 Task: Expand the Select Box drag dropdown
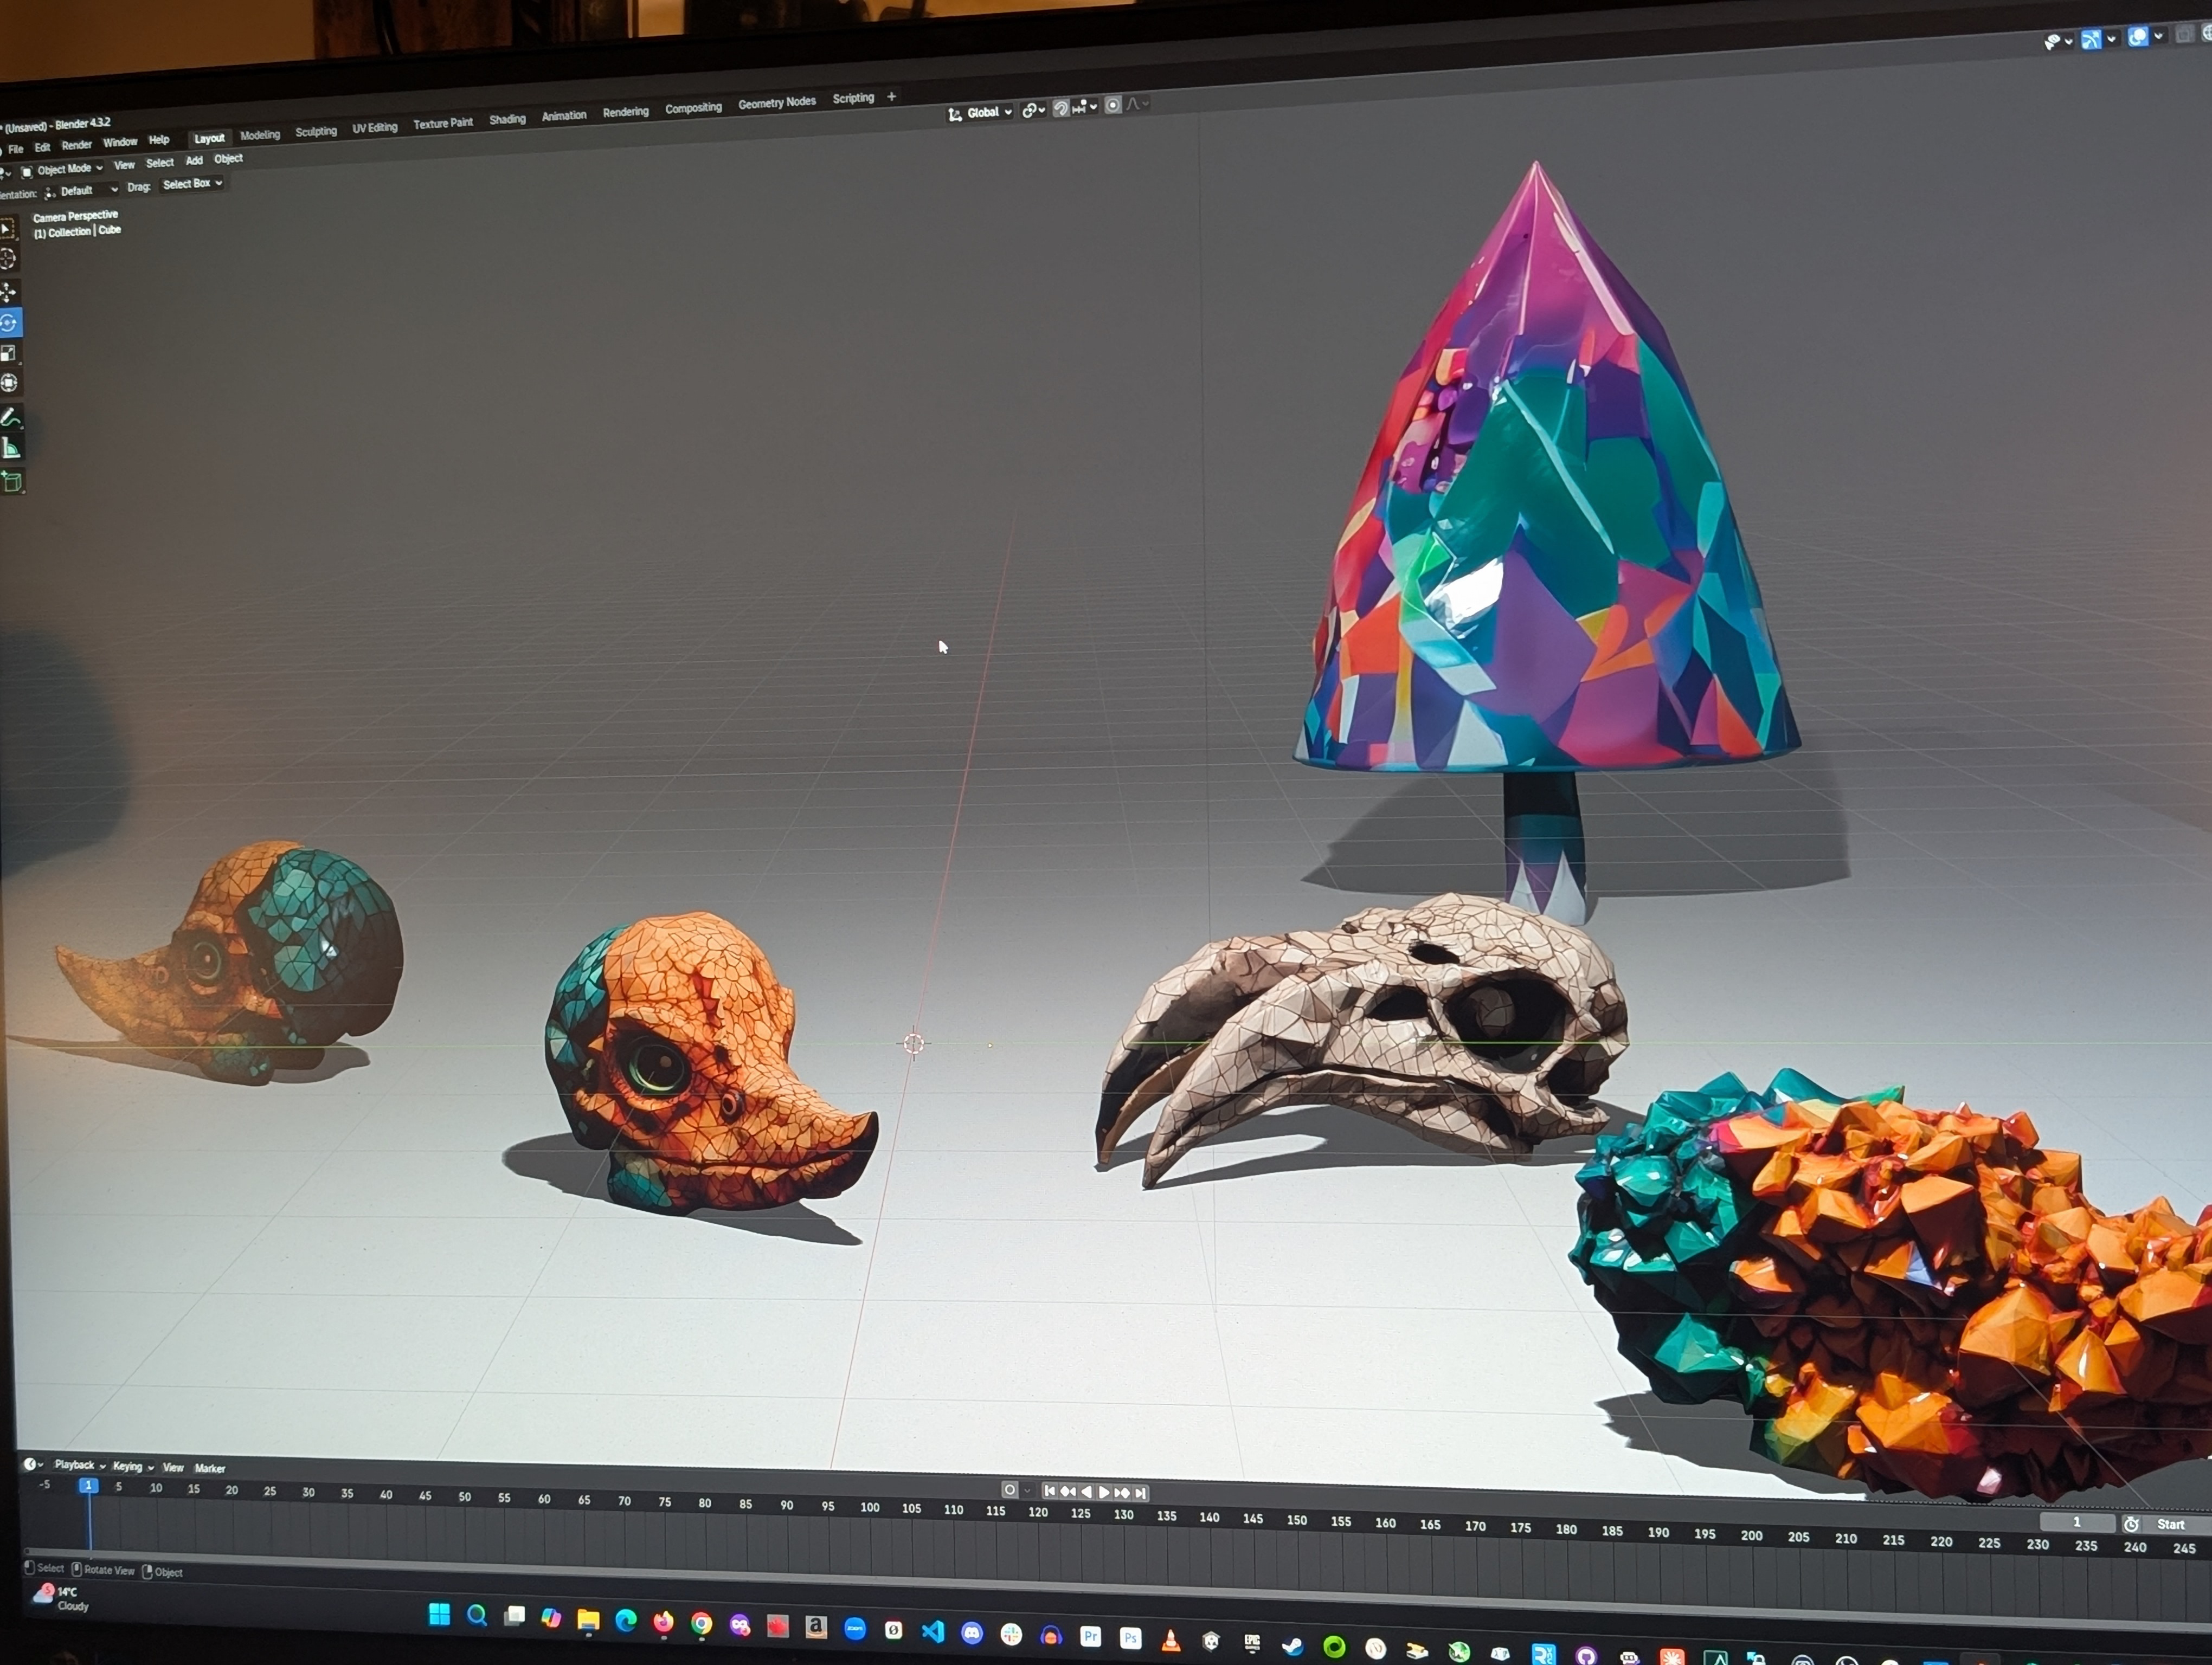(191, 184)
